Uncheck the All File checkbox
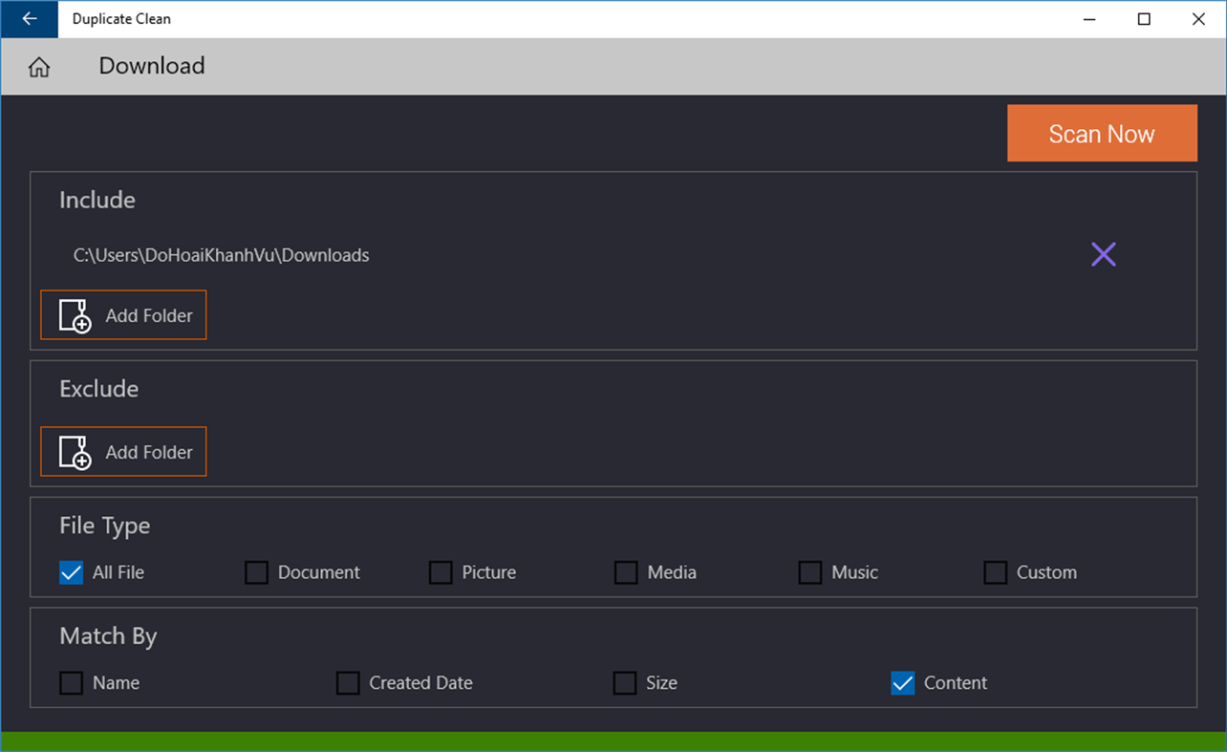Screen dimensions: 1227x752 tap(71, 571)
